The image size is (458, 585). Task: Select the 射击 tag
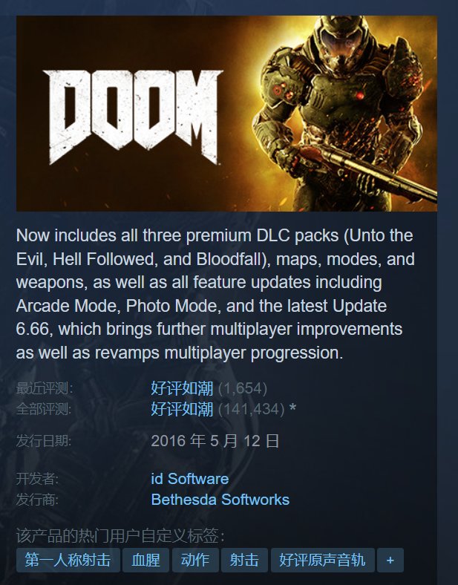244,560
